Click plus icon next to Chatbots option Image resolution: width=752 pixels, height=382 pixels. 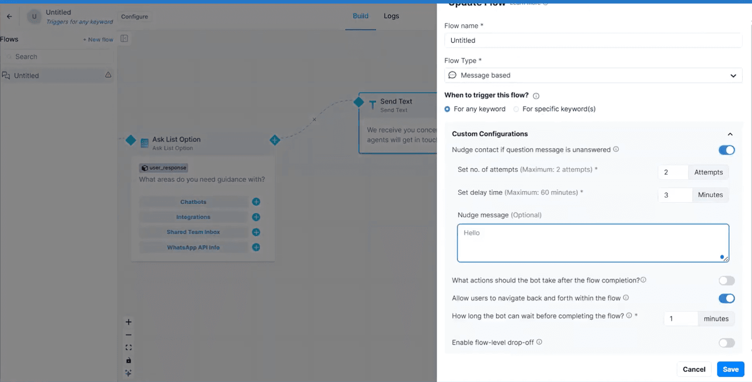tap(256, 202)
